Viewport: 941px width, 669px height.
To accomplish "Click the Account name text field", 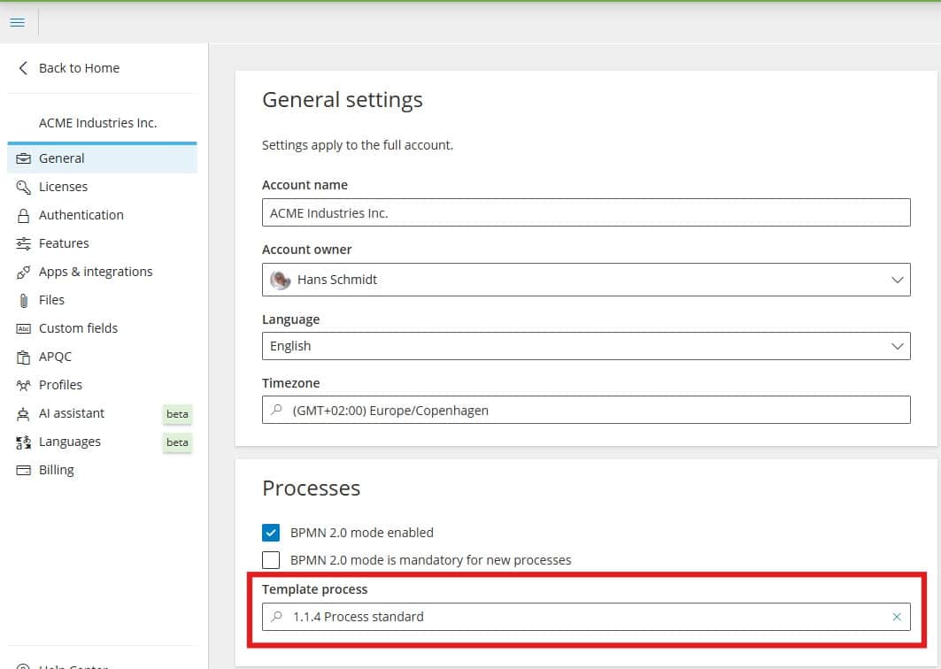I will point(586,213).
